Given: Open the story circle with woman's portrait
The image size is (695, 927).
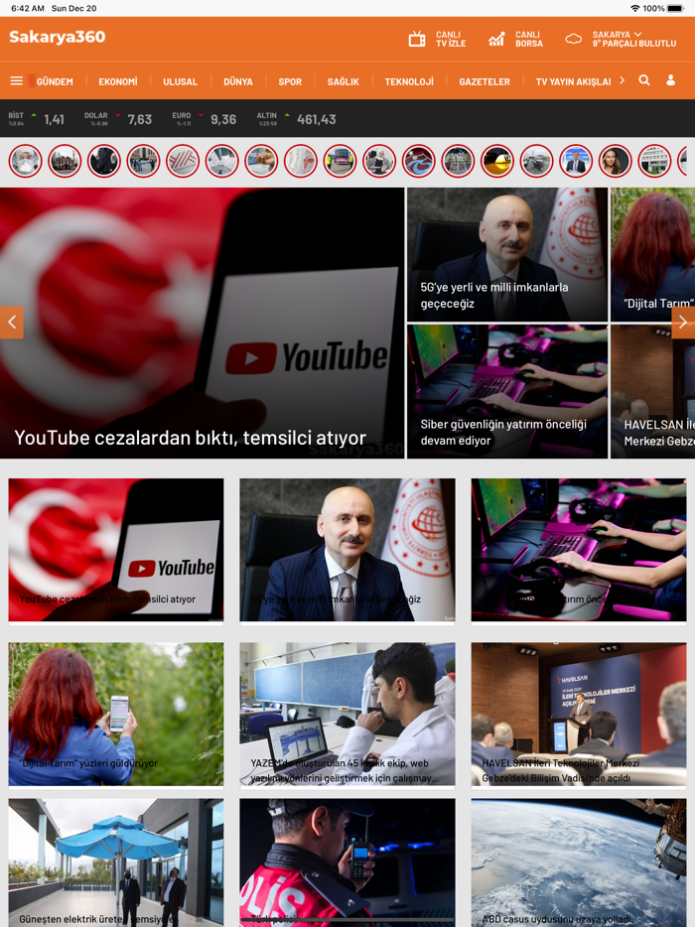Looking at the screenshot, I should click(x=616, y=161).
